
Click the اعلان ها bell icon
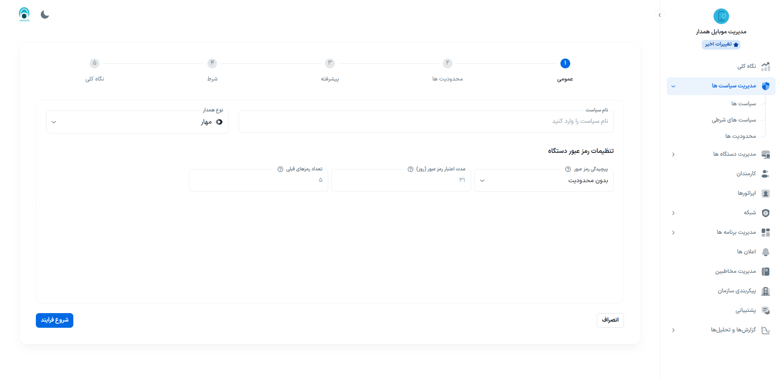click(x=765, y=252)
